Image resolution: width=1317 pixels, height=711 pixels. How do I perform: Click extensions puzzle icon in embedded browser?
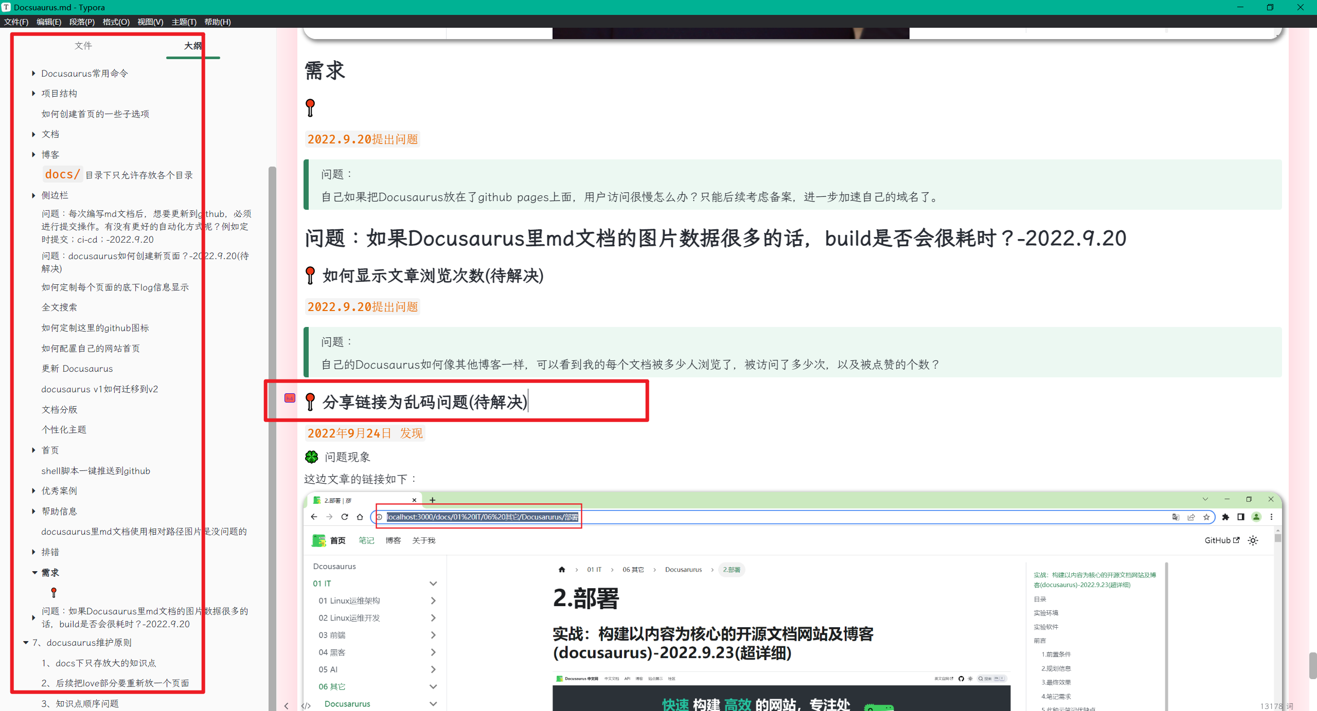pyautogui.click(x=1225, y=517)
